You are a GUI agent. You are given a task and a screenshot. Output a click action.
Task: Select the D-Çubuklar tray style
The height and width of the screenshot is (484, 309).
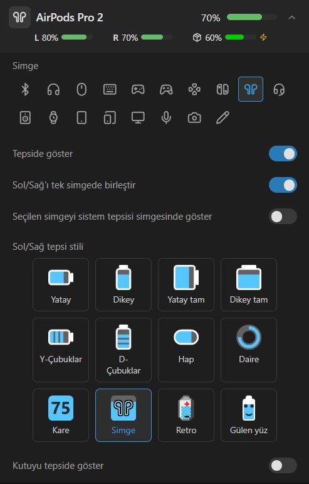coord(123,350)
